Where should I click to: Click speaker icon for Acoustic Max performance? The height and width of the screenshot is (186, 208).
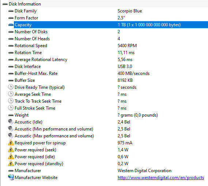tap(11, 136)
